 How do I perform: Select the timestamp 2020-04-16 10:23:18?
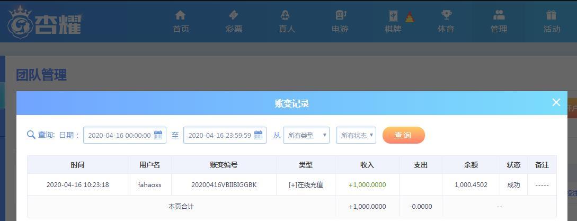pos(78,185)
